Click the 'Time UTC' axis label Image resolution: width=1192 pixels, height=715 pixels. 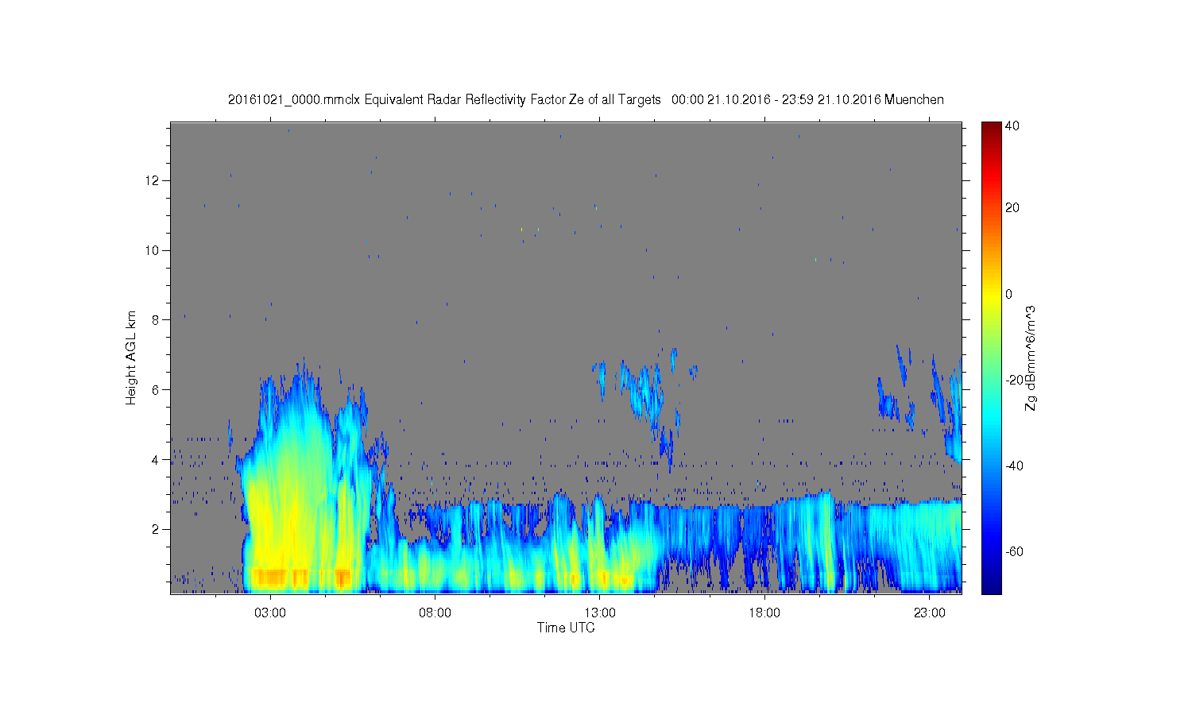coord(566,628)
